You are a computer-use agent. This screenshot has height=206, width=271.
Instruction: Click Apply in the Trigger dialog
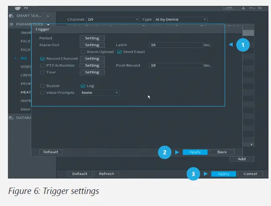point(195,152)
